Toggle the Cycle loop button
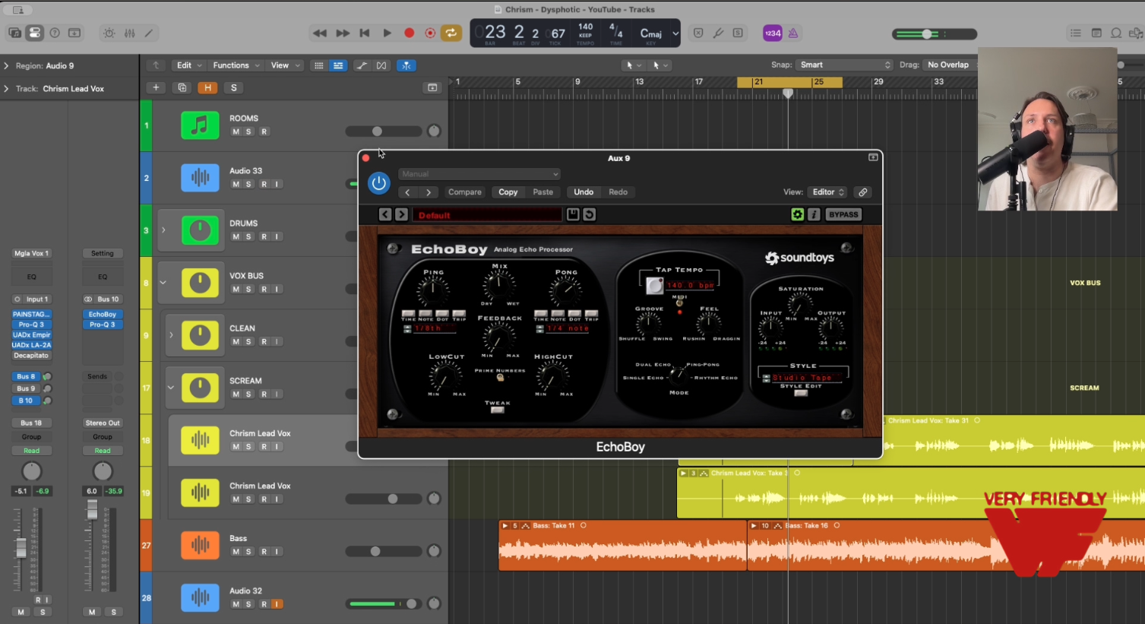 (451, 33)
